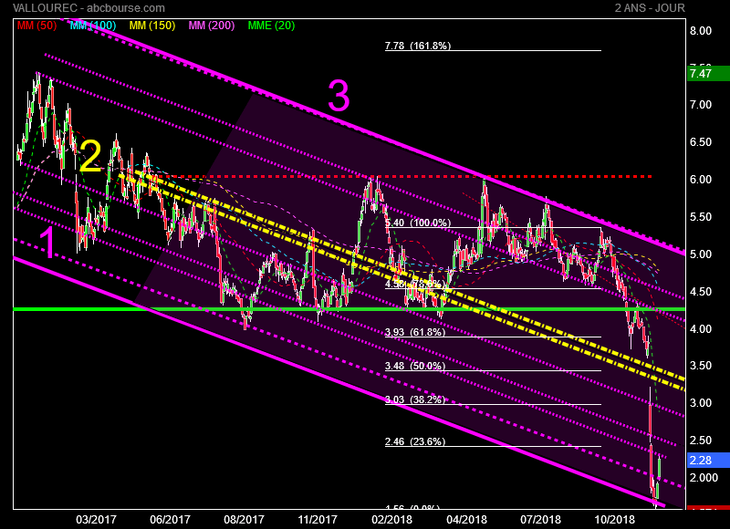Click the 03/2017 date axis label
Viewport: 730px width, 529px height.
click(x=97, y=519)
